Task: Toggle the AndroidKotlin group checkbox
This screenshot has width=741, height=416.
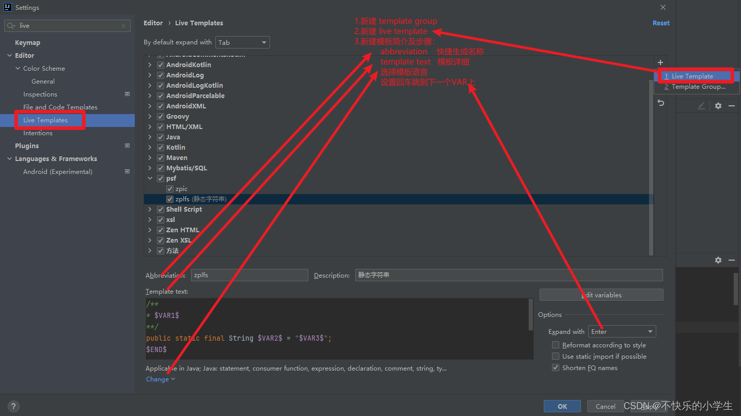Action: coord(161,65)
